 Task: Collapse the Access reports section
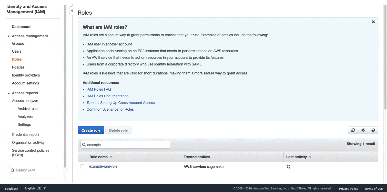point(8,93)
